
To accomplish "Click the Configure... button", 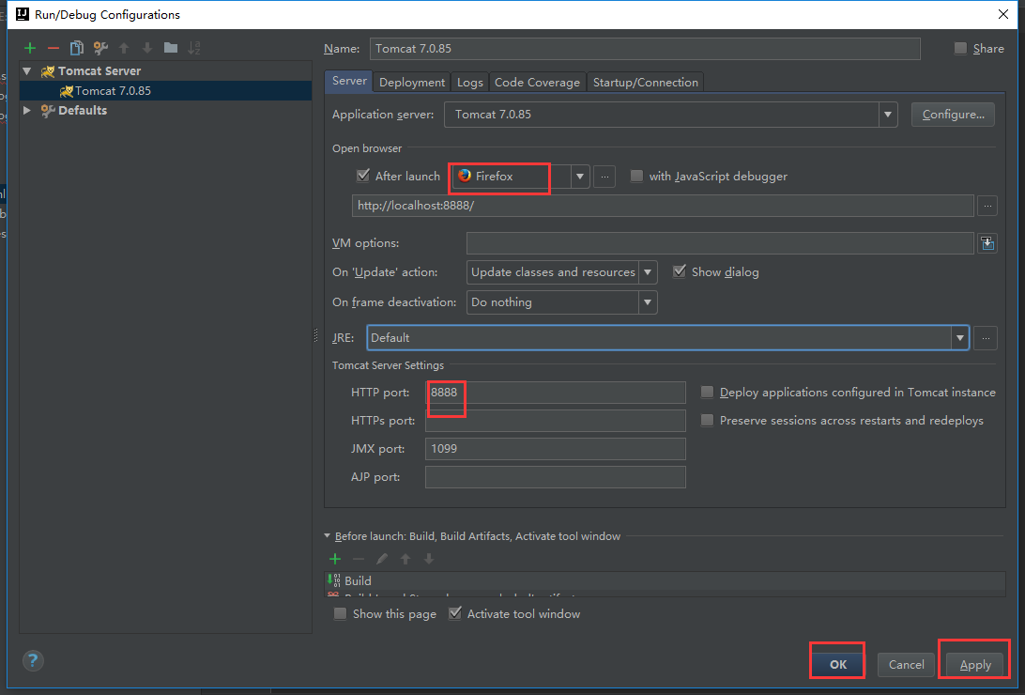I will coord(953,115).
